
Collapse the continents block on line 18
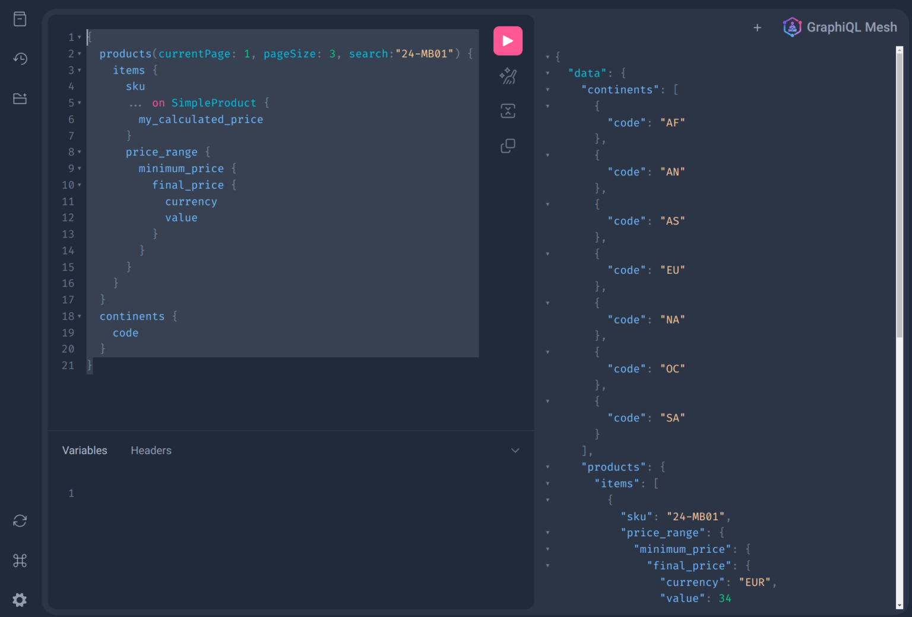[x=80, y=316]
